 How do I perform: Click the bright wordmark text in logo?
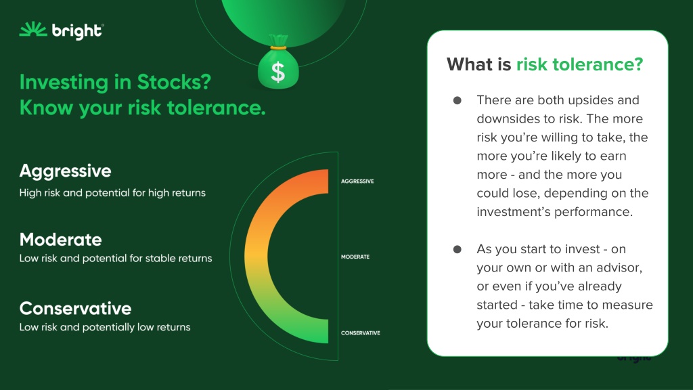78,31
